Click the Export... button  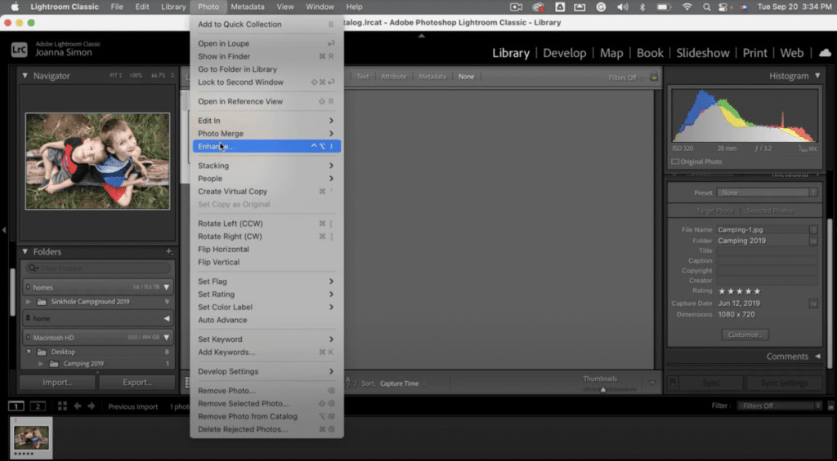(137, 382)
